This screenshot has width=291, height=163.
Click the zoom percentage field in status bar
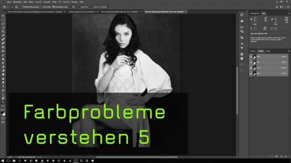point(10,157)
